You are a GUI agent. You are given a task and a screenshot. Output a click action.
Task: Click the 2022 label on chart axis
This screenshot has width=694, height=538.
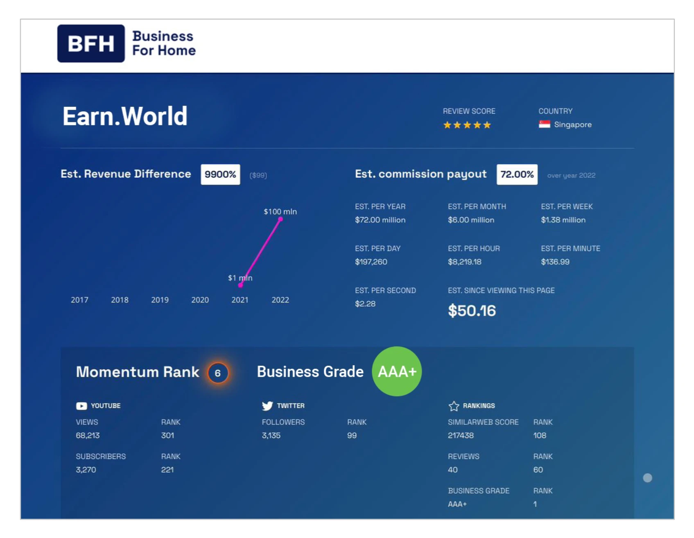tap(280, 300)
